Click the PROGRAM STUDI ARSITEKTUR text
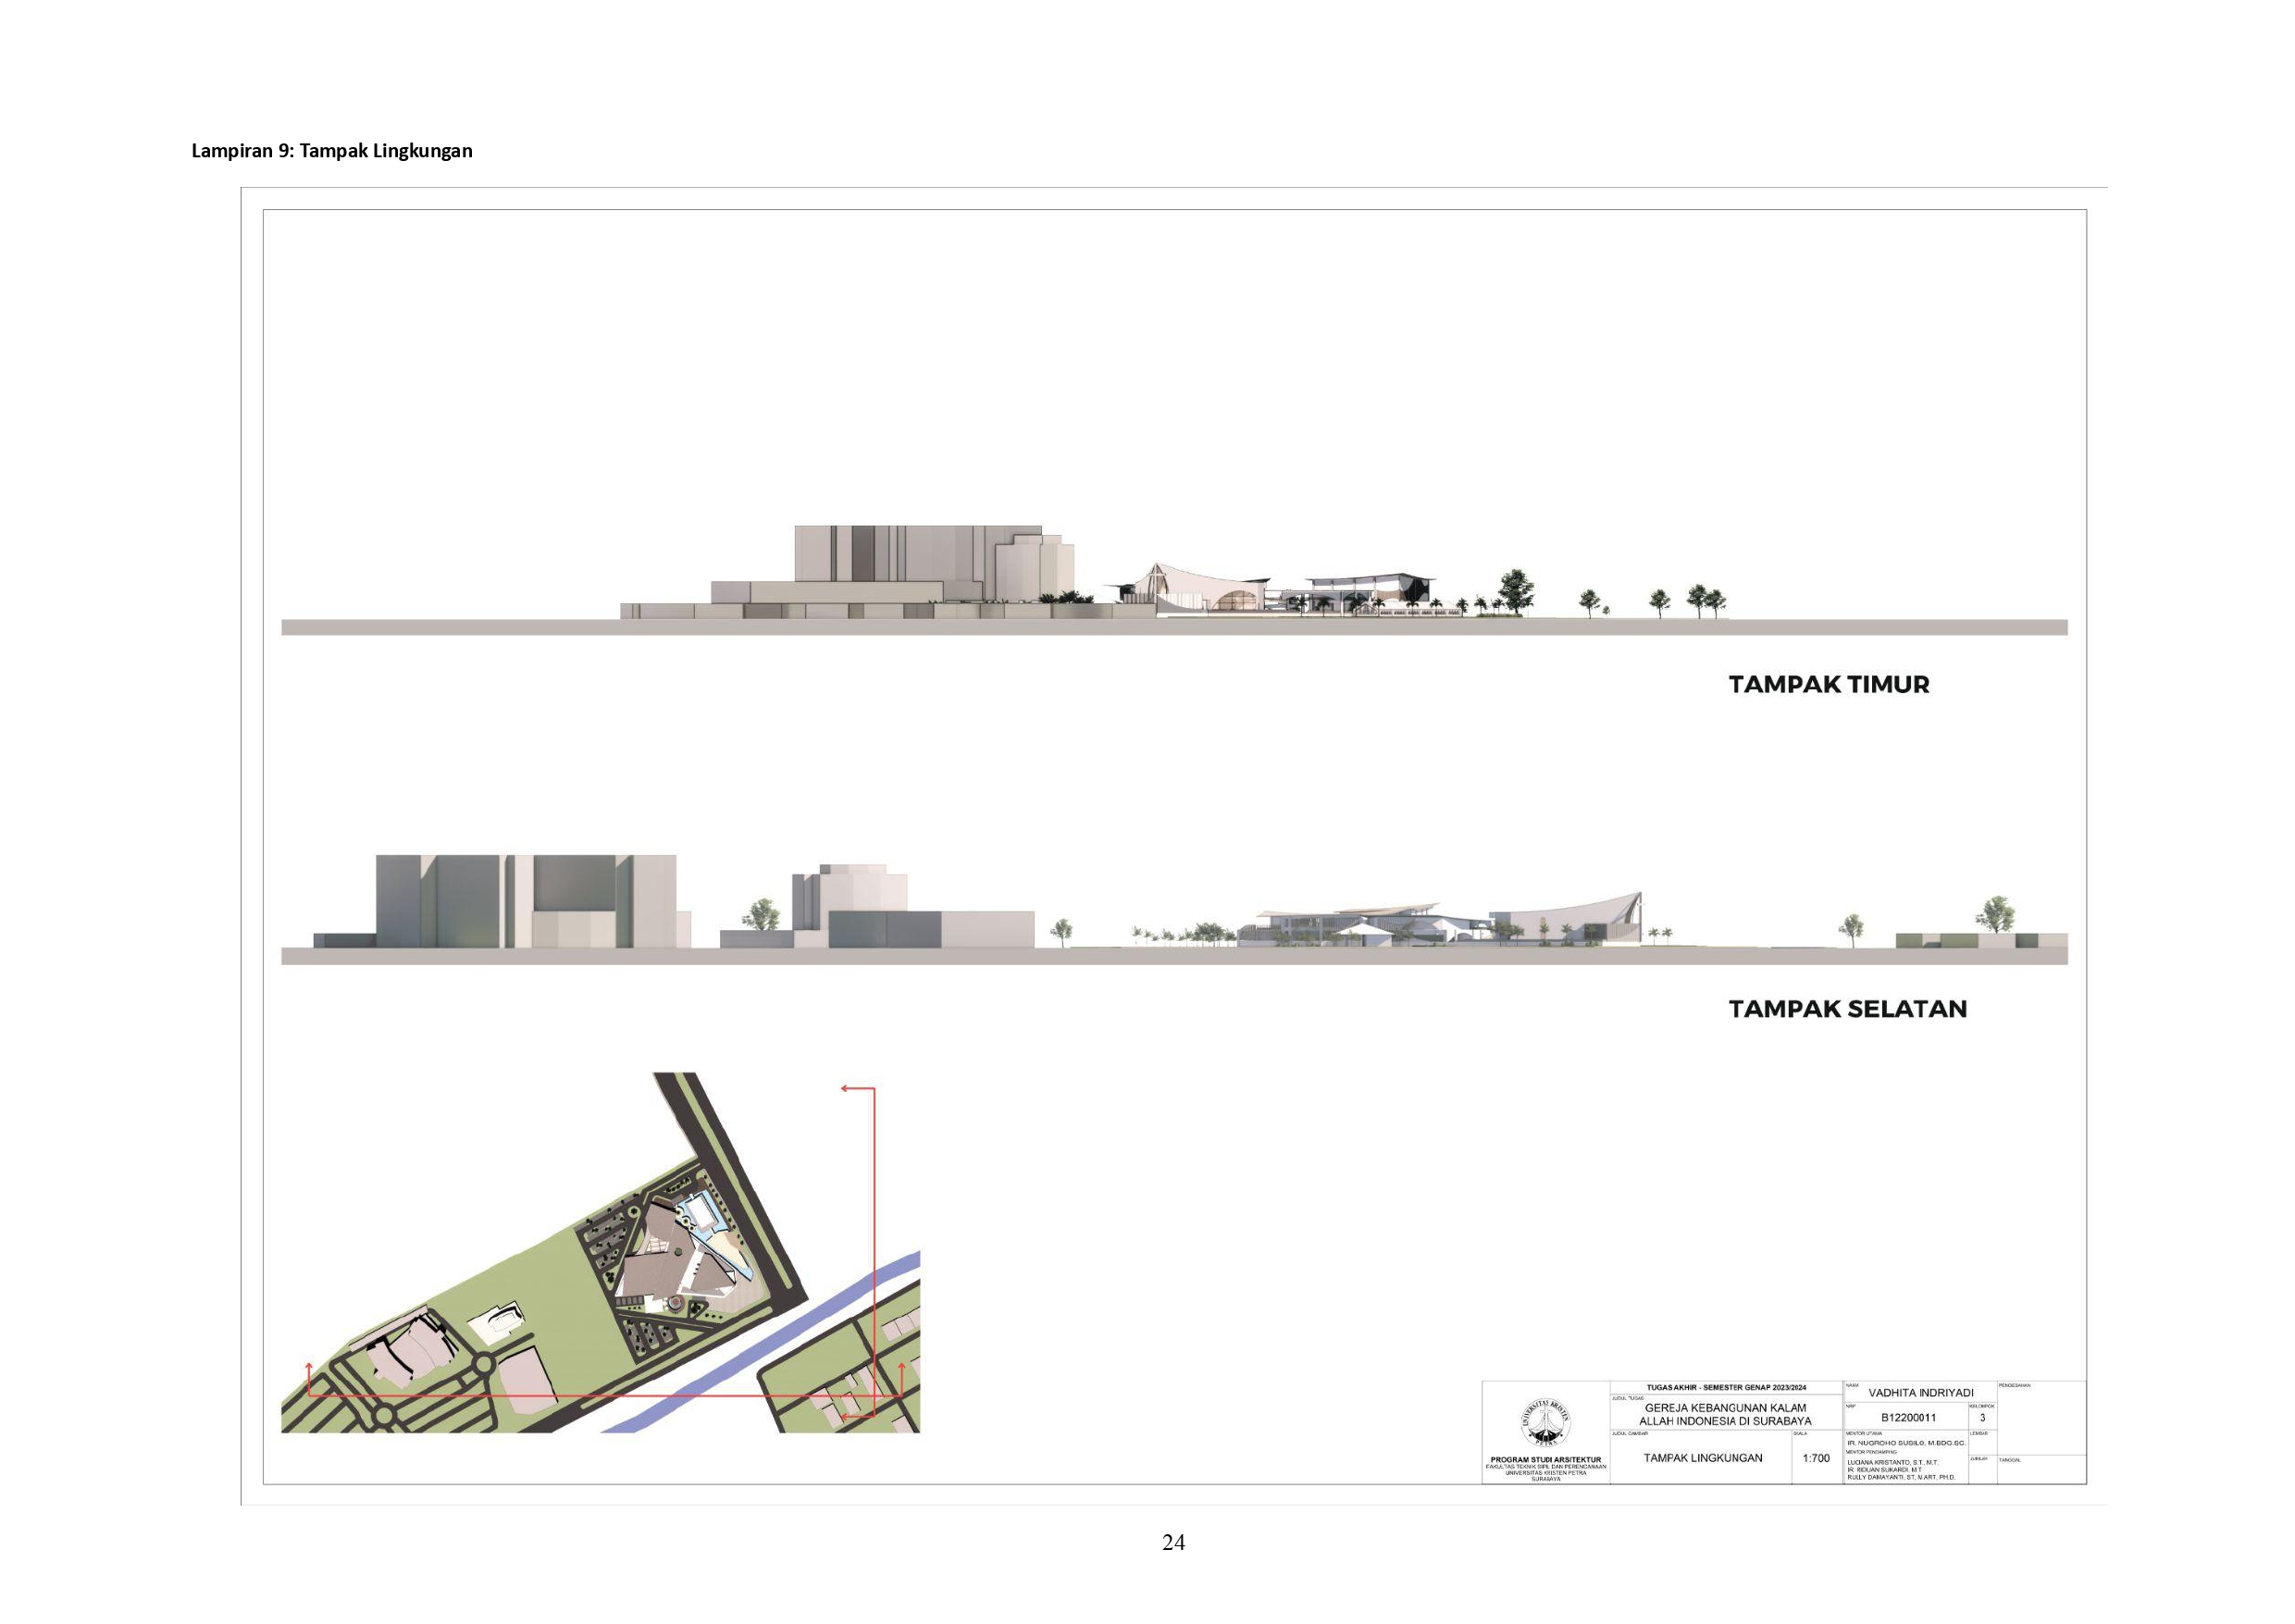Image resolution: width=2295 pixels, height=1624 pixels. pos(1545,1460)
